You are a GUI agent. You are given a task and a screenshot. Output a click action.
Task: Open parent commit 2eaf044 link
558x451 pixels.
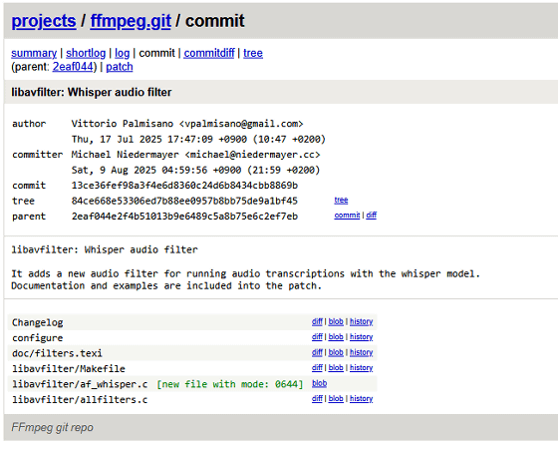point(73,67)
